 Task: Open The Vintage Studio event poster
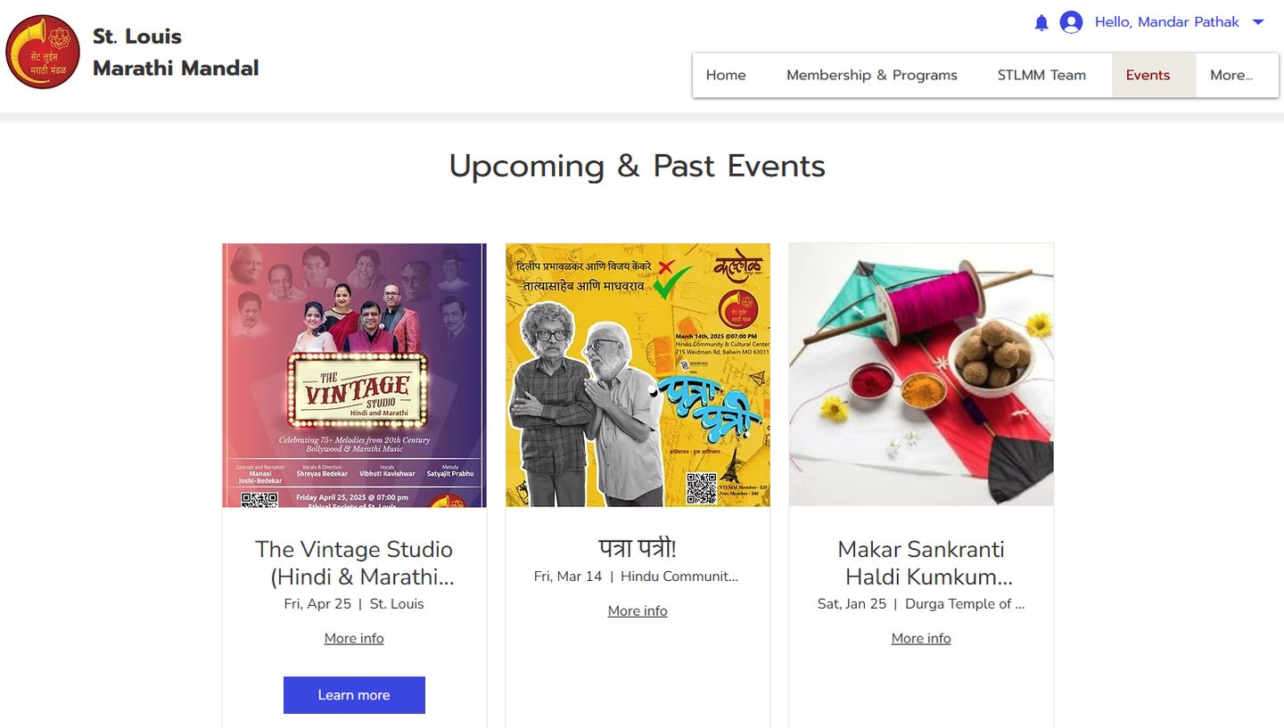pyautogui.click(x=354, y=375)
